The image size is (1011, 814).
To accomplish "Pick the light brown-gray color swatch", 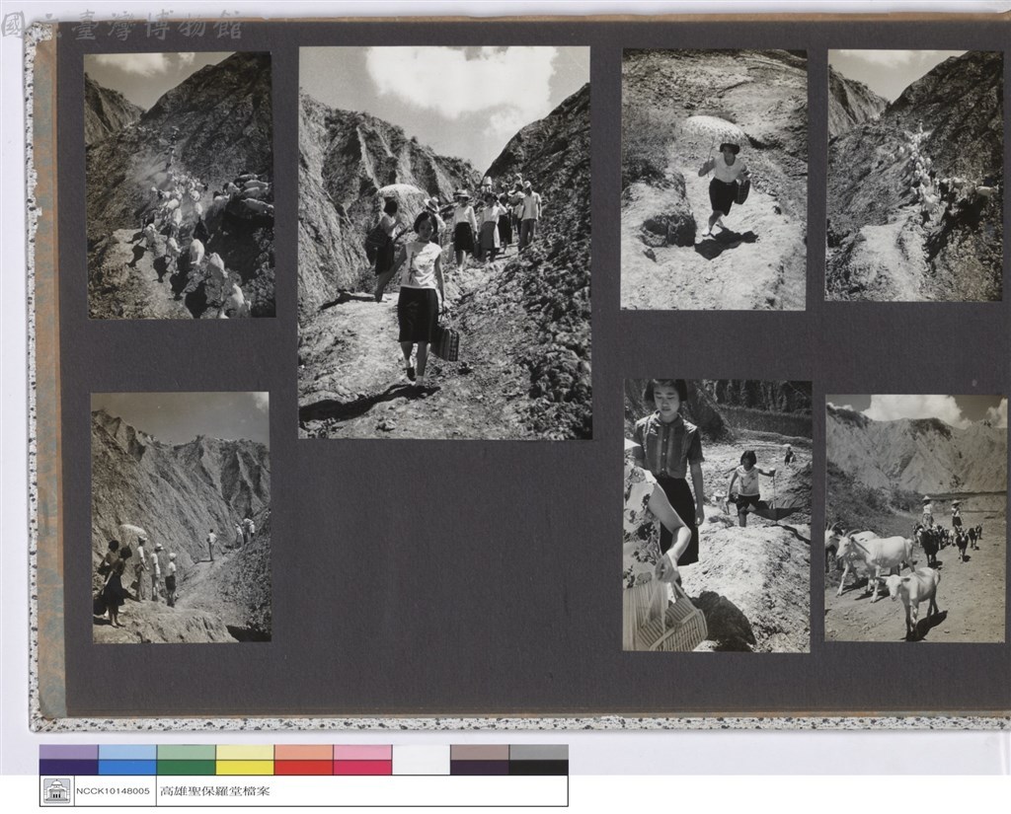I will click(479, 752).
